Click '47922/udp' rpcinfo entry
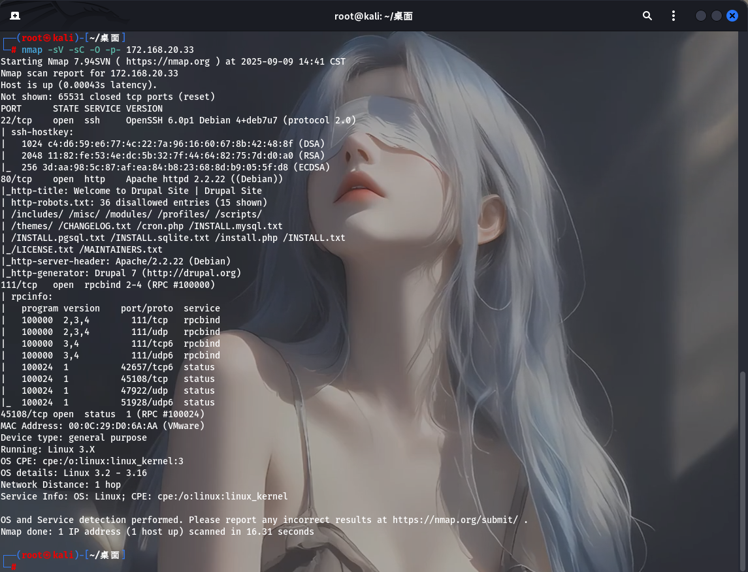This screenshot has height=572, width=748. point(144,391)
